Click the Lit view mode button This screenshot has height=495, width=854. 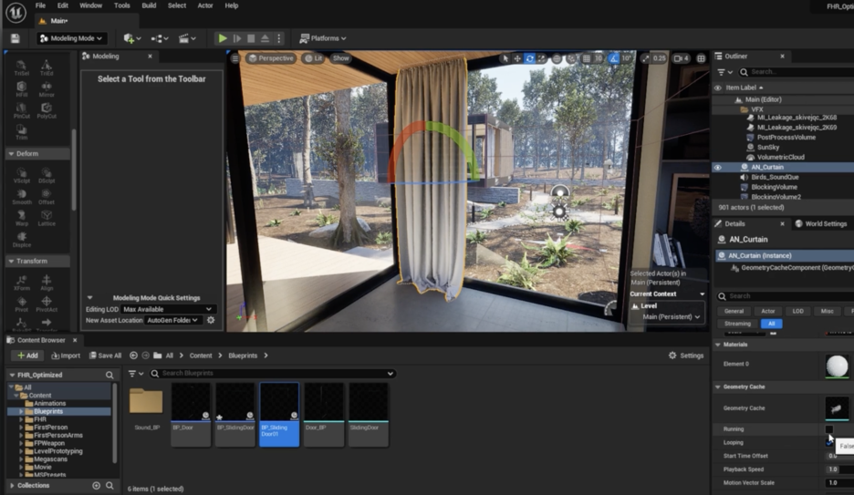[x=314, y=58]
